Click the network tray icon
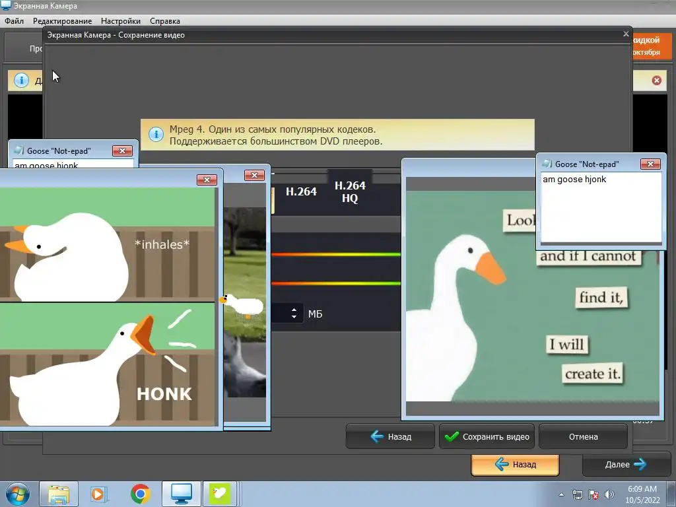 [577, 494]
